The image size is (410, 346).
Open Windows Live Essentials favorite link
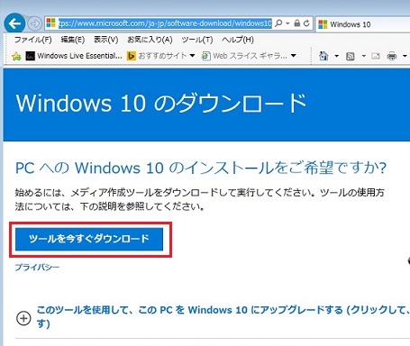[74, 56]
